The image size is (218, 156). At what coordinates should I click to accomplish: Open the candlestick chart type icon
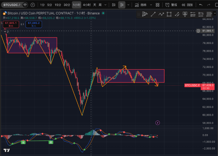click(x=122, y=5)
